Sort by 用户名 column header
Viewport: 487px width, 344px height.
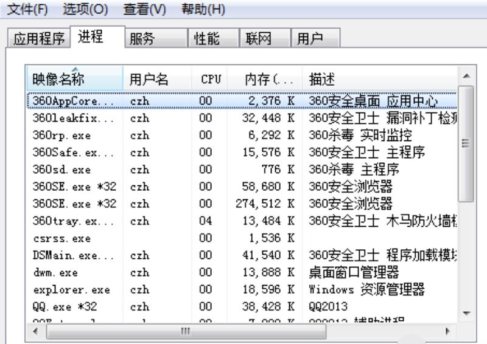point(157,79)
